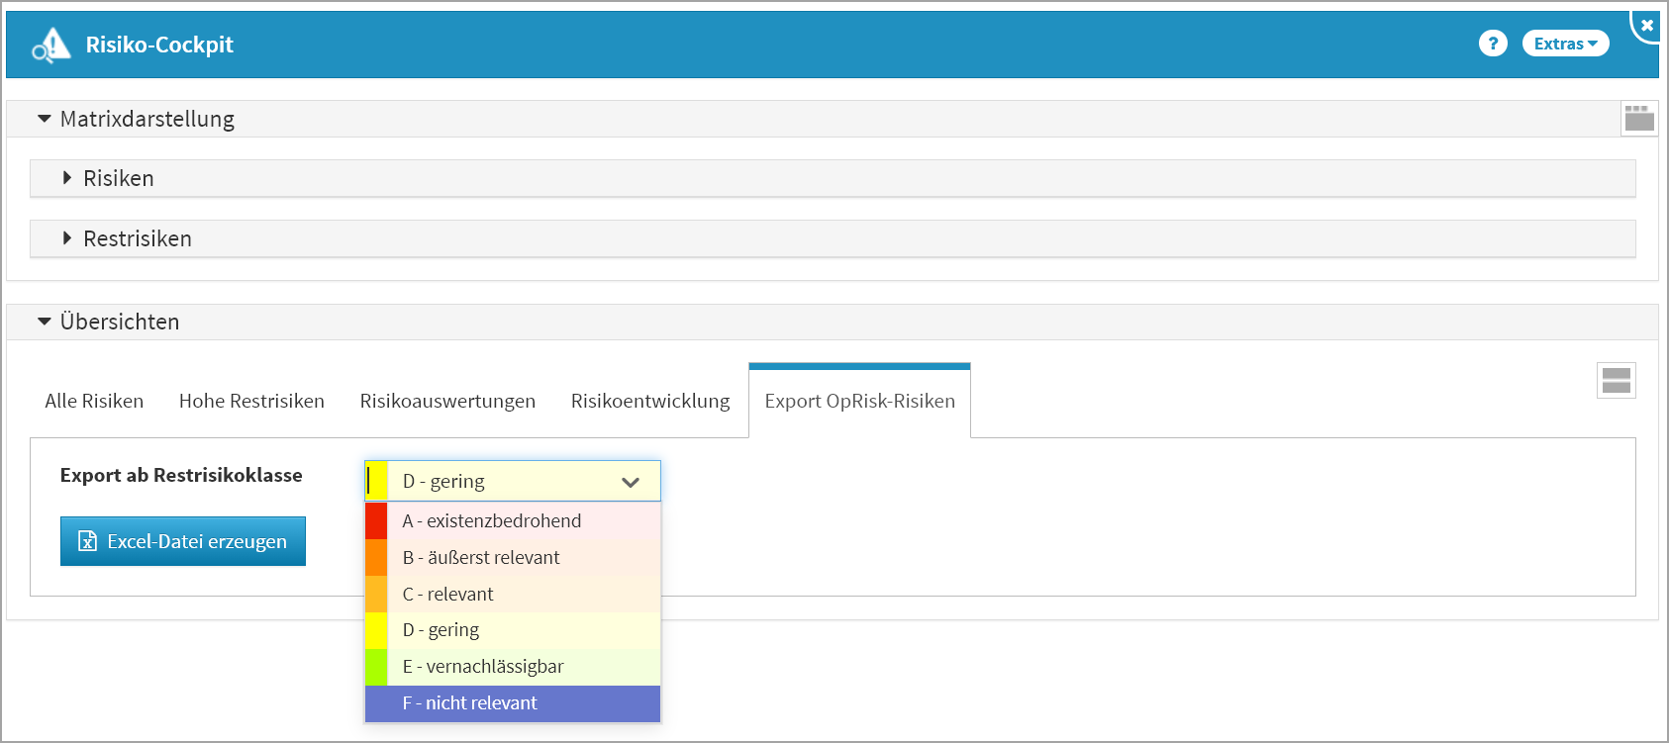The width and height of the screenshot is (1669, 743).
Task: Click the Übersichten split-view layout icon
Action: [x=1616, y=381]
